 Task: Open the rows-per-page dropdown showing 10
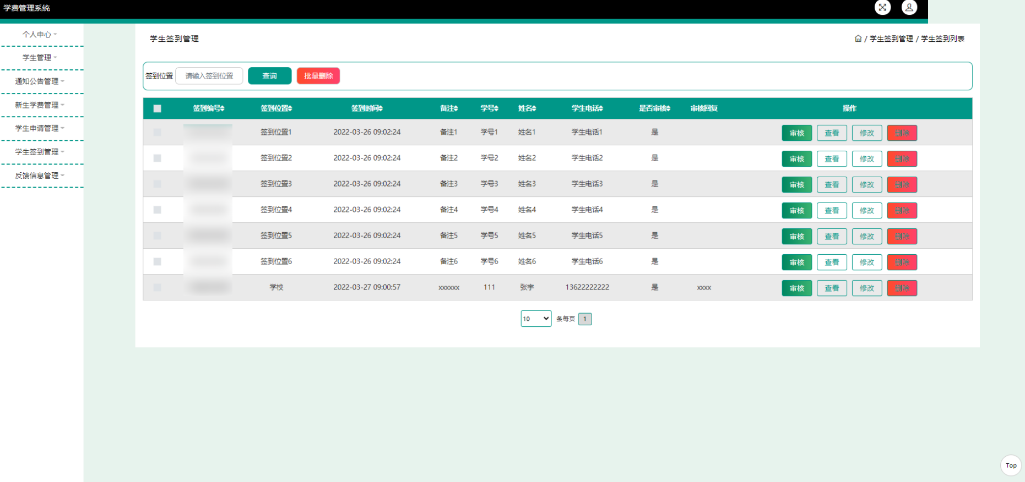pyautogui.click(x=536, y=319)
